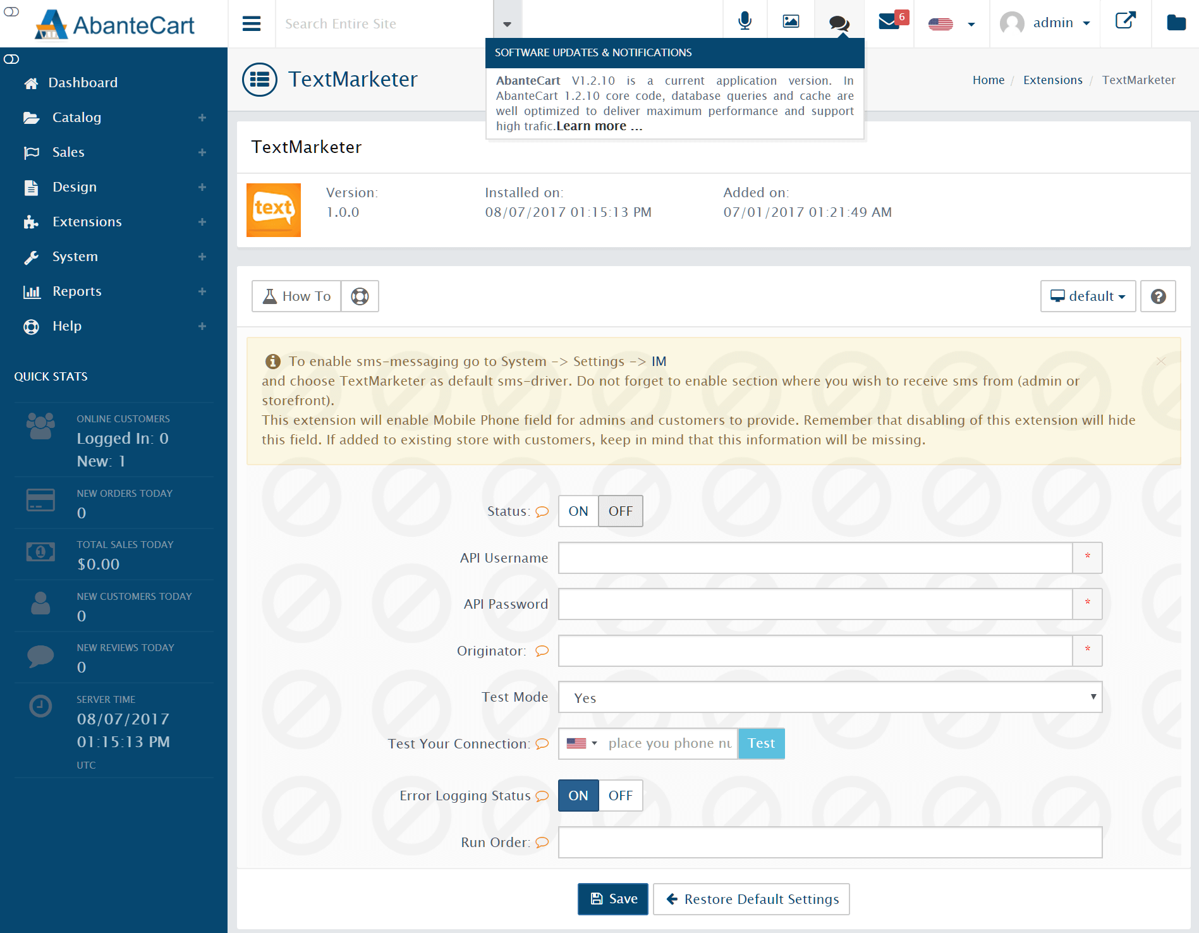Click Test Your Connection help comment icon

(x=542, y=744)
